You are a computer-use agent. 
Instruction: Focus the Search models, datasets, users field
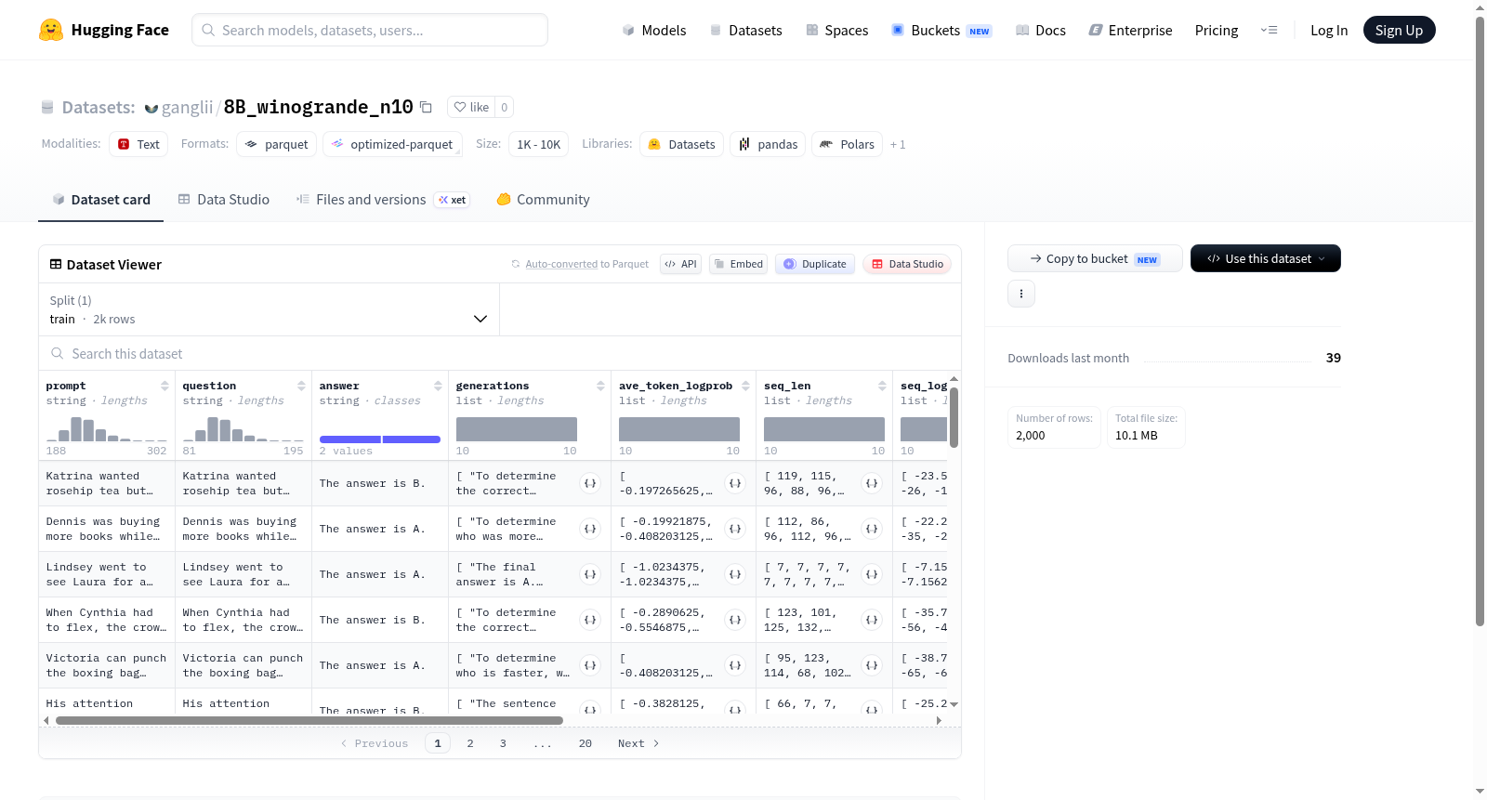(x=370, y=30)
